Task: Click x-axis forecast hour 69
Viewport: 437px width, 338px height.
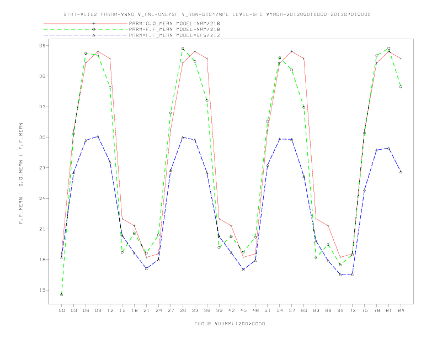Action: (x=340, y=310)
